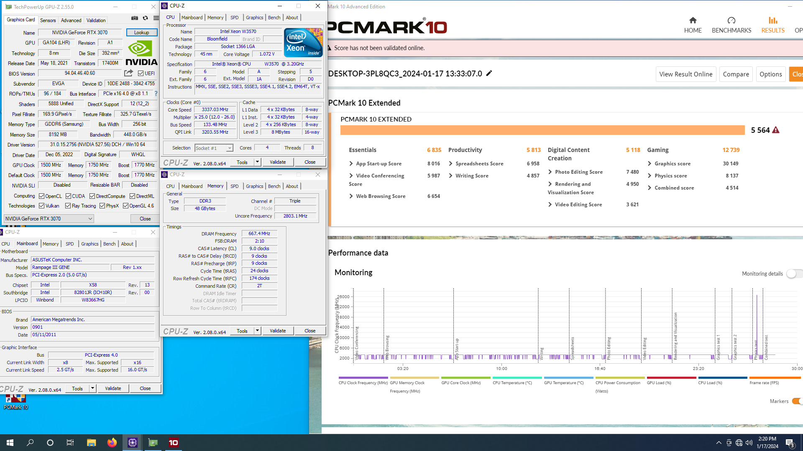Open Tools dropdown arrow in CPU-Z CPU window

[257, 162]
